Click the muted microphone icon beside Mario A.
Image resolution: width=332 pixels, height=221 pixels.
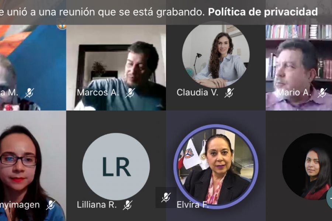322,92
